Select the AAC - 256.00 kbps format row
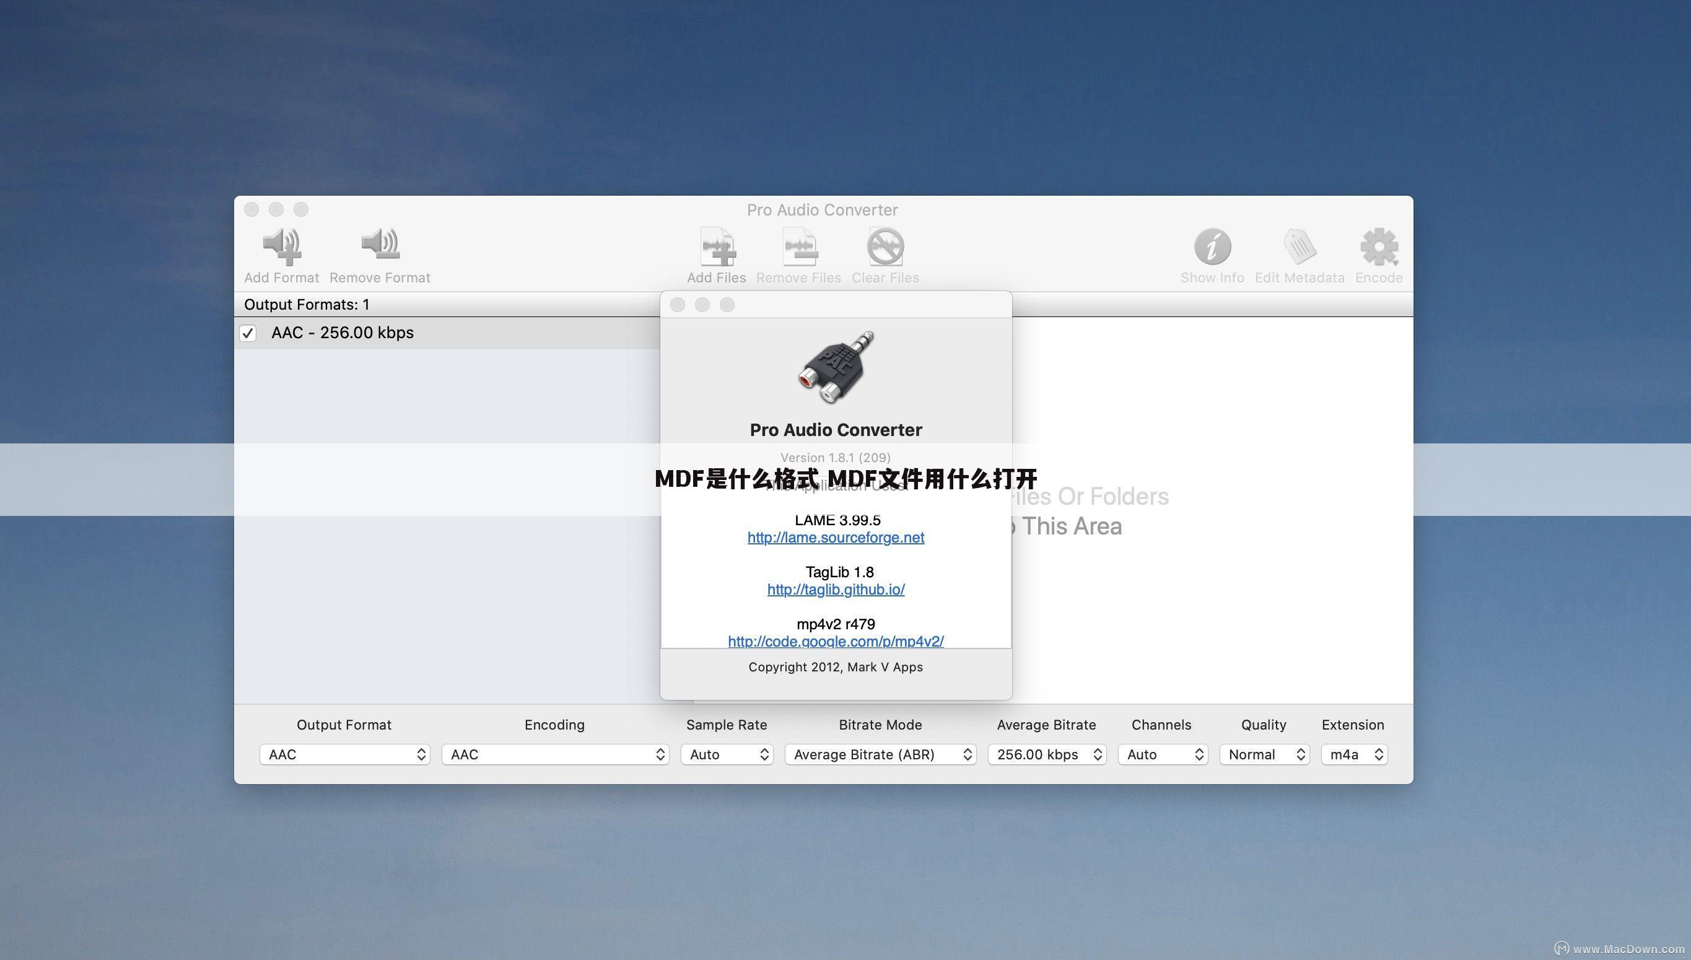 coord(447,333)
